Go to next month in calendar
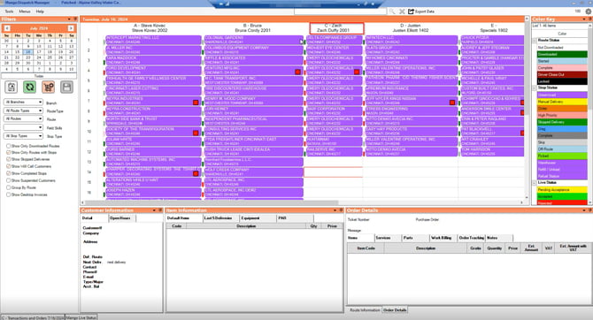The height and width of the screenshot is (320, 593). (71, 28)
